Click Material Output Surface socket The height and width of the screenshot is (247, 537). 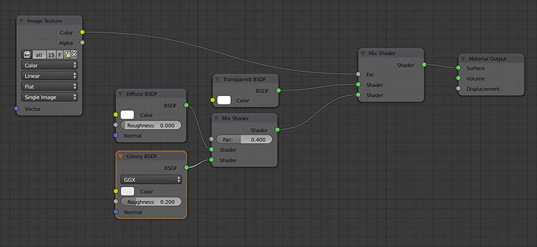[458, 68]
